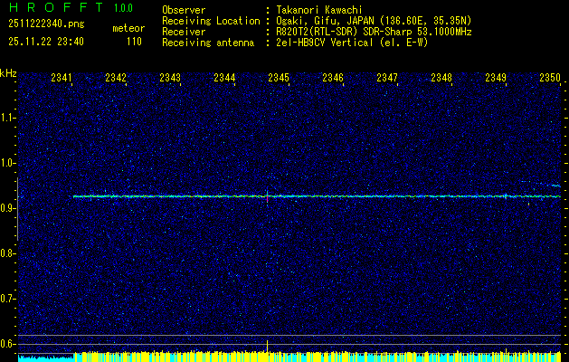569x362 pixels.
Task: Click the kHz axis unit label
Action: pos(8,73)
